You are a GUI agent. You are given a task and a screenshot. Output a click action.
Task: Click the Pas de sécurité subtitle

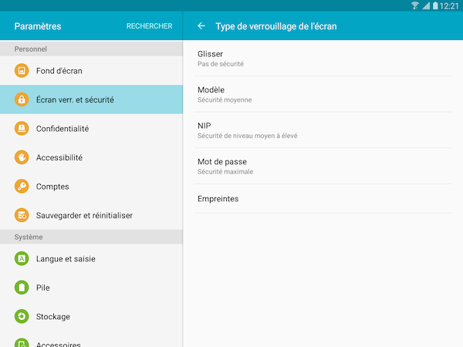coord(221,64)
